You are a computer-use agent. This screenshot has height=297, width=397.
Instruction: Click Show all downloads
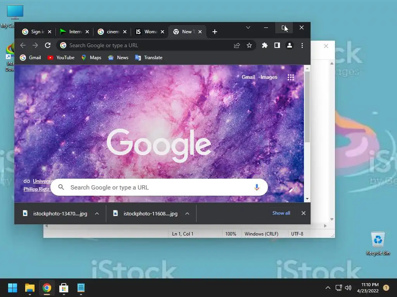pos(281,213)
